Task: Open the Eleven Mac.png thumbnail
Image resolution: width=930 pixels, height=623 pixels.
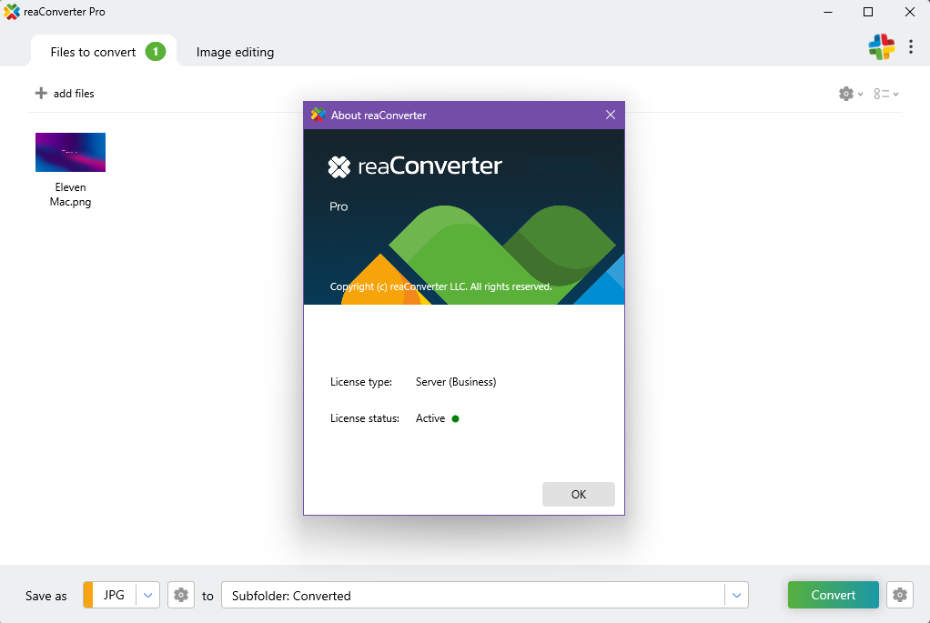Action: 71,153
